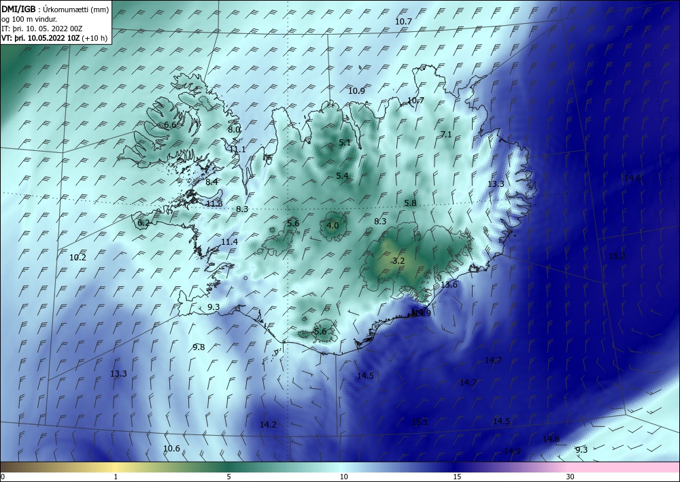Click the value 7.1 in the northeast
This screenshot has width=680, height=482.
coord(446,135)
